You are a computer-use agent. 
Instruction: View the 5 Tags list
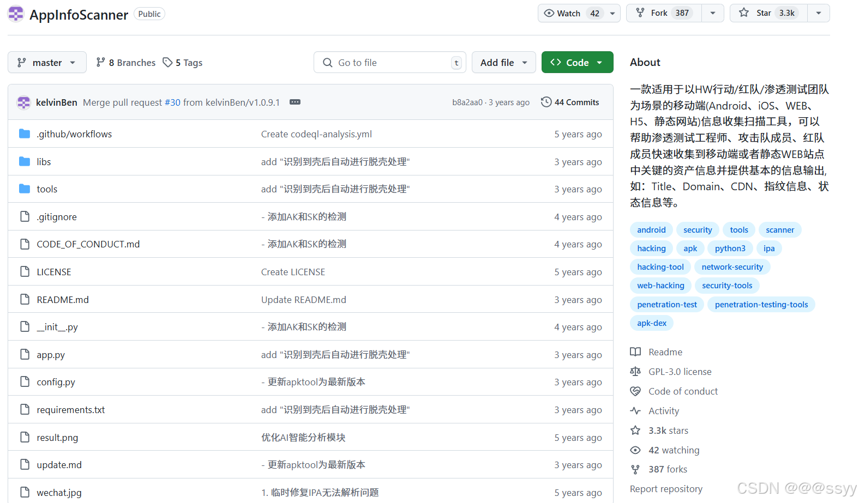pyautogui.click(x=183, y=63)
